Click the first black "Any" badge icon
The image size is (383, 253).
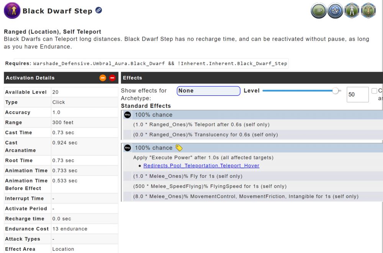(128, 115)
